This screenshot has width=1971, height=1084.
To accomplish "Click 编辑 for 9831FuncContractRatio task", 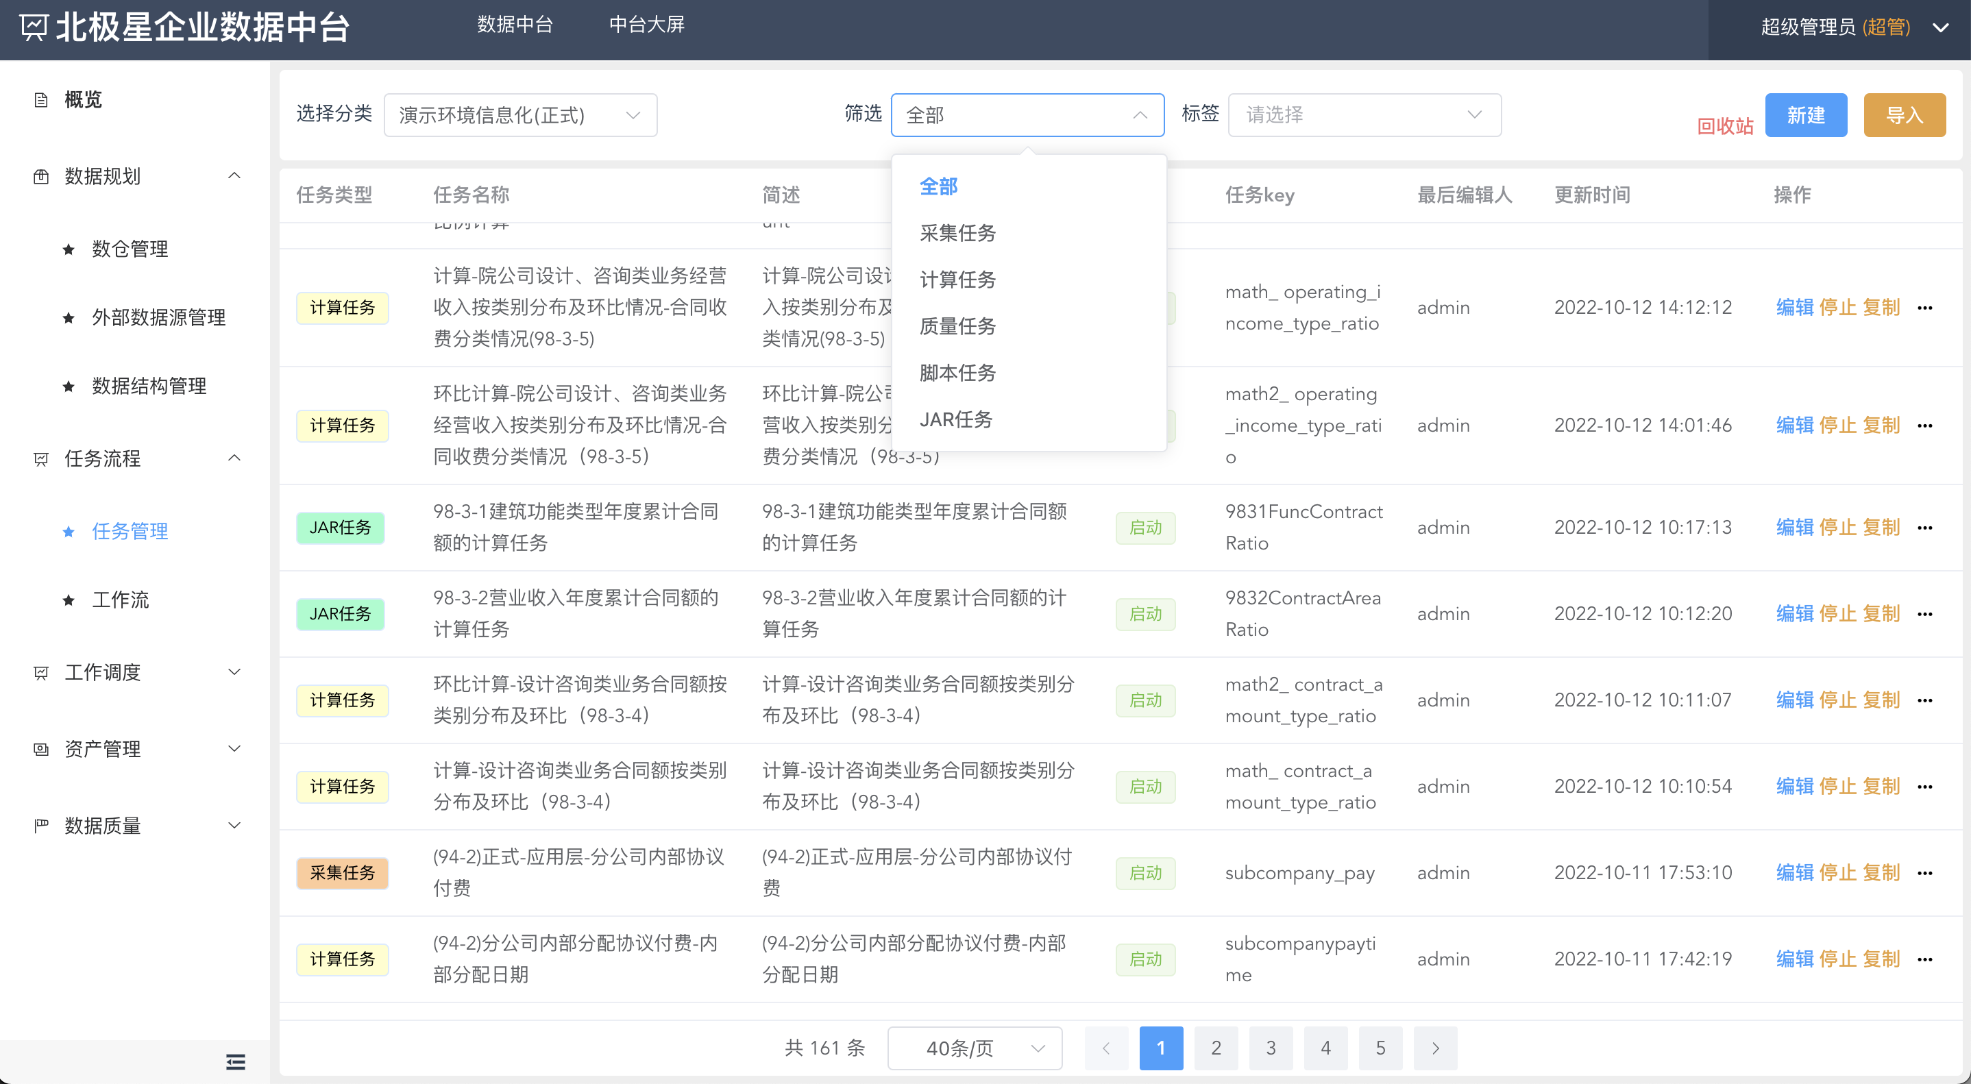I will pyautogui.click(x=1794, y=528).
